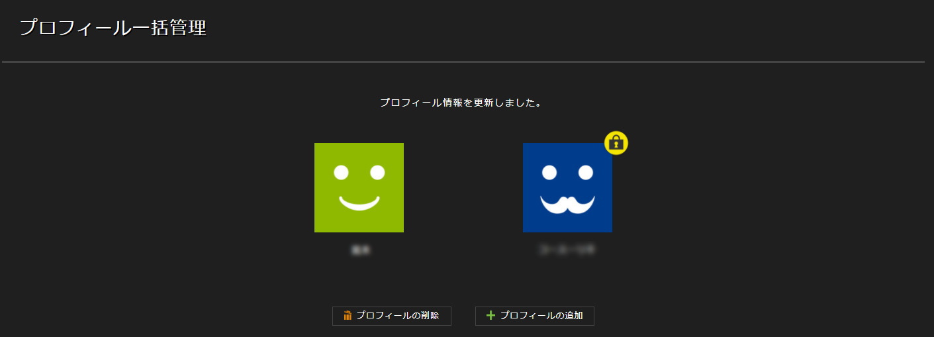Screen dimensions: 934x337
Task: Click the white mustache on blue avatar
Action: coord(567,204)
